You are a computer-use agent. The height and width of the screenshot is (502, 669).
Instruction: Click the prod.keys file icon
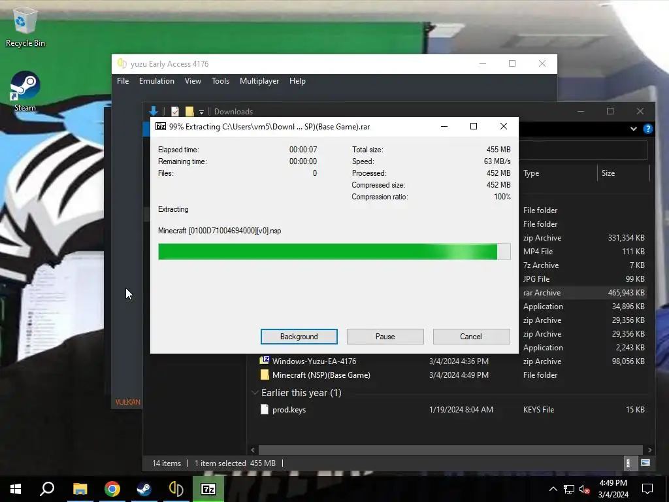[x=265, y=409]
